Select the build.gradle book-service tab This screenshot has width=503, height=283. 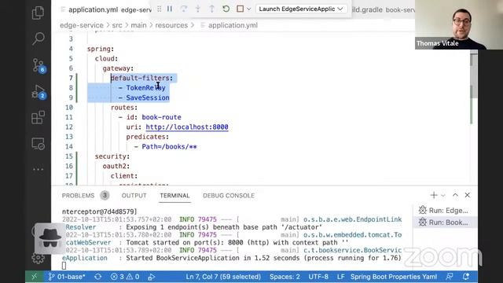point(383,9)
